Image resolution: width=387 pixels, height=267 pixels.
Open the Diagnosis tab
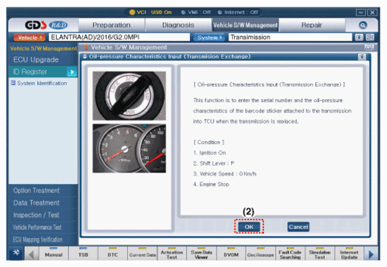178,25
